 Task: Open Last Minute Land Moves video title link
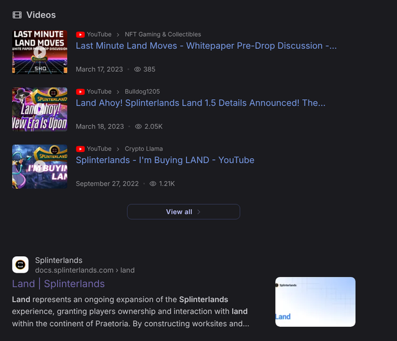pyautogui.click(x=206, y=46)
